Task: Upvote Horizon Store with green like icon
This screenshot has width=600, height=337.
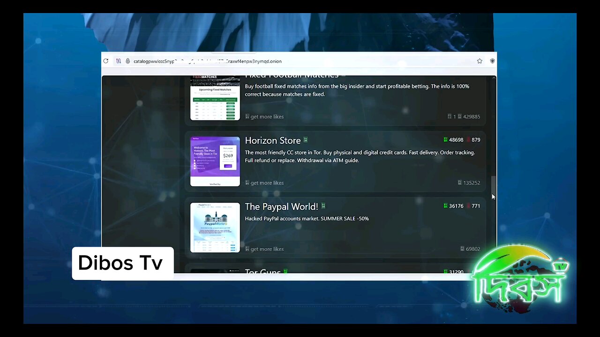Action: (x=445, y=140)
